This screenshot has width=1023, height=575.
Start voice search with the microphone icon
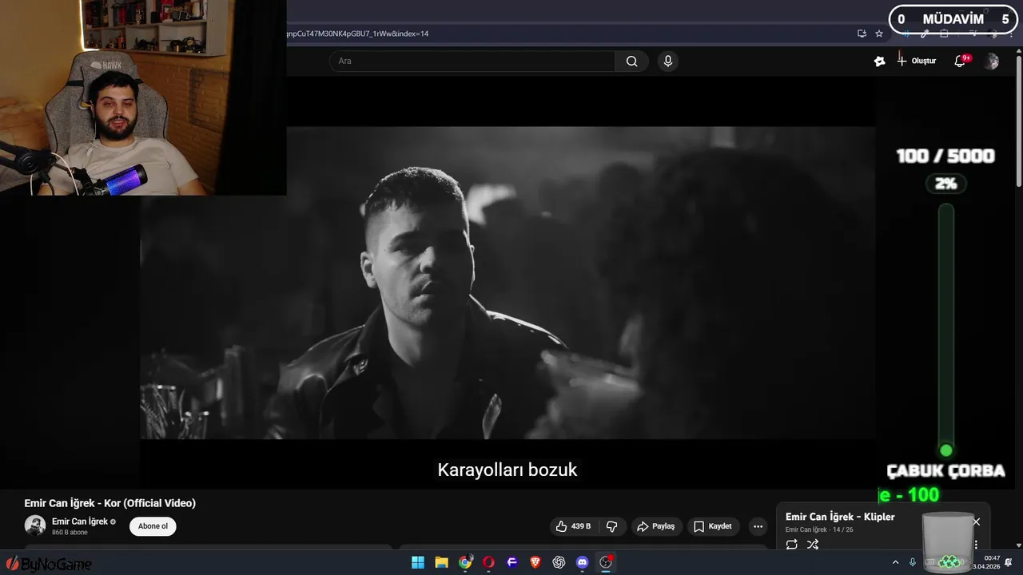coord(668,61)
